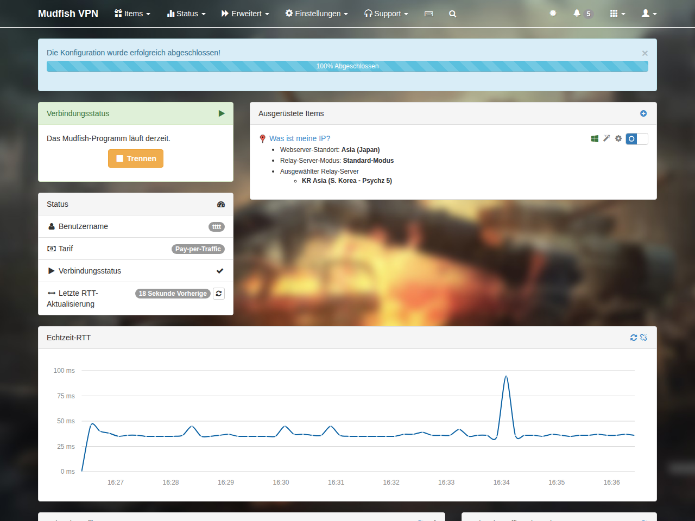Toggle the "Was ist meine IP?" item switch
The width and height of the screenshot is (695, 521).
coord(637,139)
